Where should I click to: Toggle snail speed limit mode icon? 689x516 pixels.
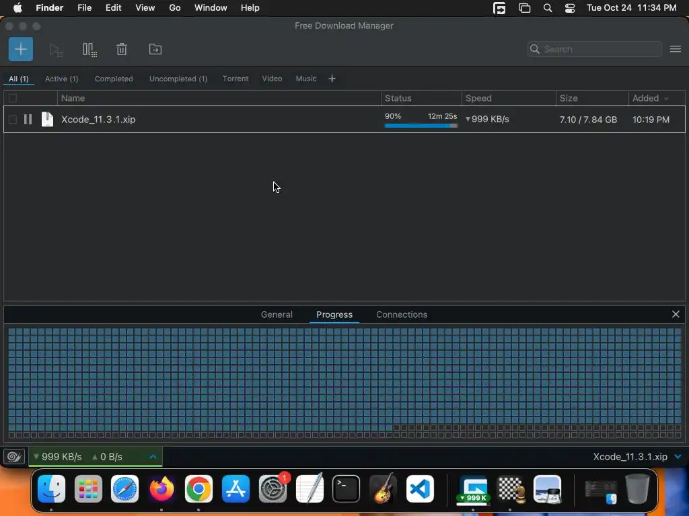click(x=14, y=457)
